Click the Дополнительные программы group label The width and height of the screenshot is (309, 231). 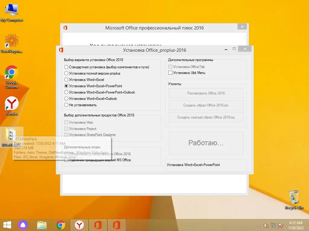[x=191, y=60]
